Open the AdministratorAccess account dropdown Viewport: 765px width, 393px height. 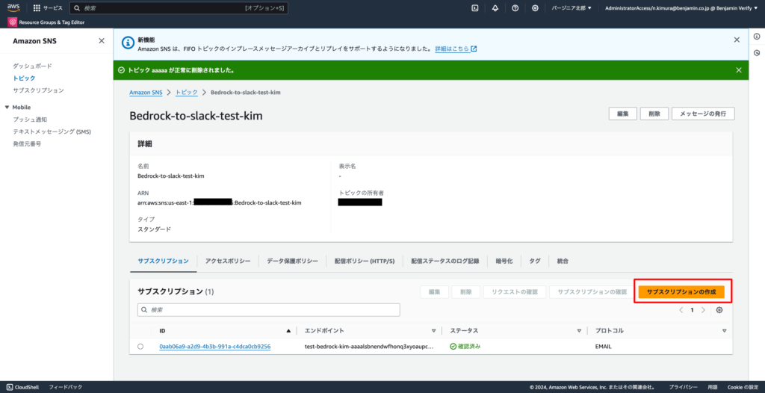coord(681,8)
